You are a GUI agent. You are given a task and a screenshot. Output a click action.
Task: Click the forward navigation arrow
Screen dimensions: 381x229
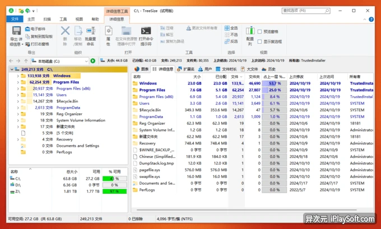coord(18,61)
